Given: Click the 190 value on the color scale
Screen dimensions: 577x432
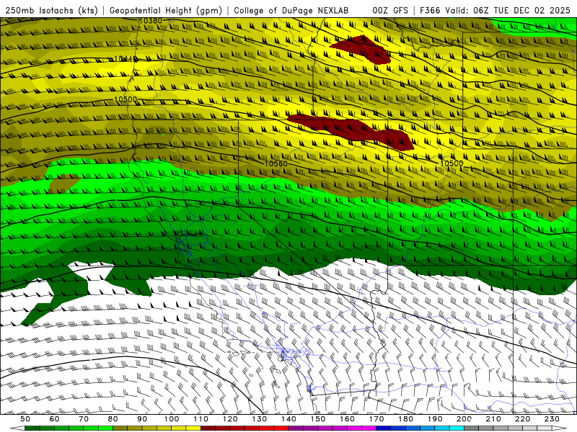Looking at the screenshot, I should (435, 419).
